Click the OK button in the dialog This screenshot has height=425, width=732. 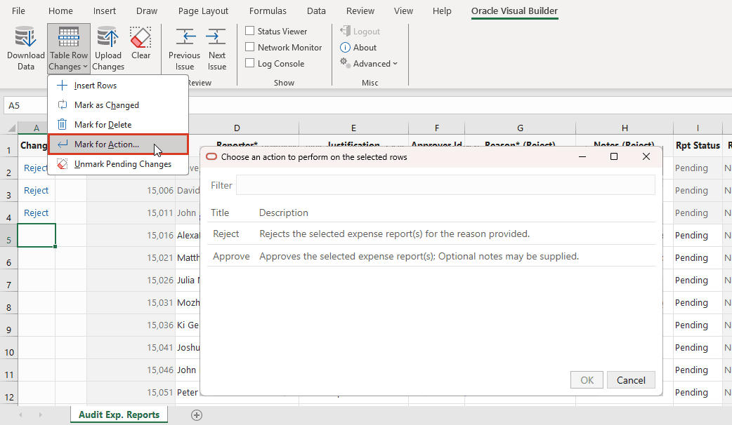click(587, 379)
